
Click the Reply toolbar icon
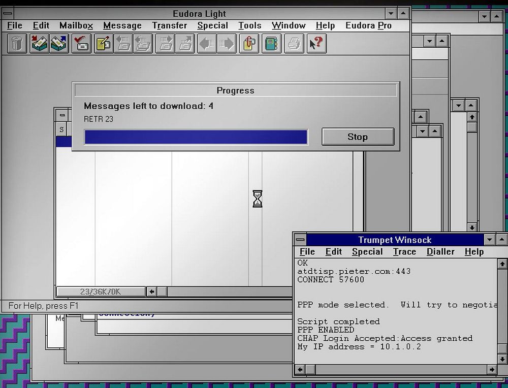[123, 43]
